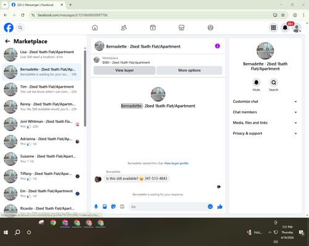
Task: Mute the conversation using bell icon
Action: (x=256, y=83)
